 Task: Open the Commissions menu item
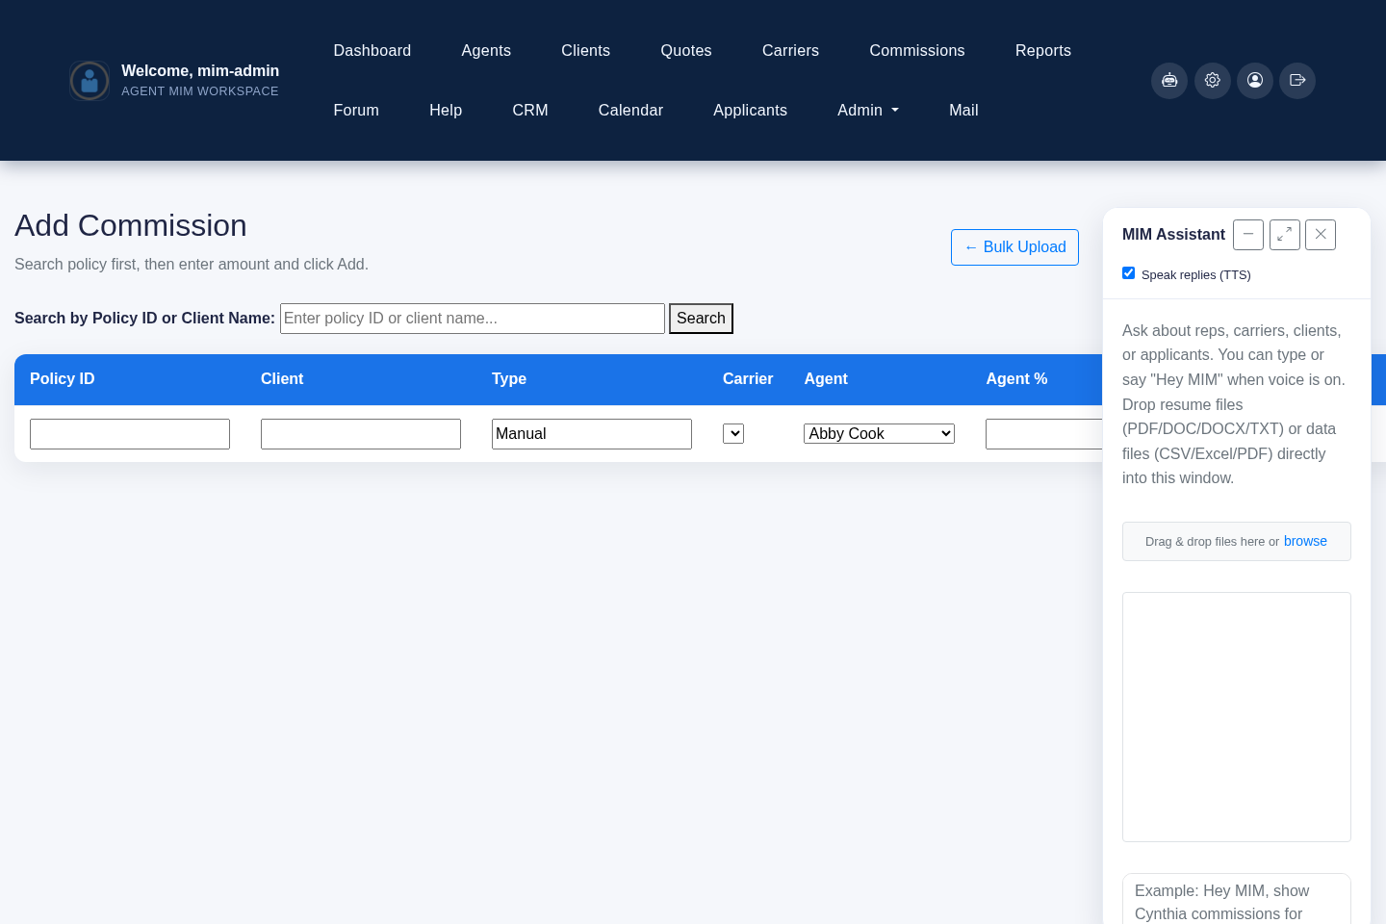coord(917,51)
